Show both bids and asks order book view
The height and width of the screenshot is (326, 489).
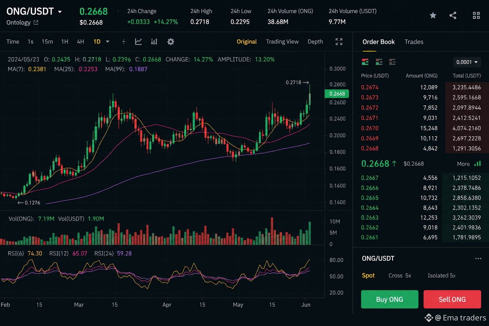pyautogui.click(x=365, y=62)
